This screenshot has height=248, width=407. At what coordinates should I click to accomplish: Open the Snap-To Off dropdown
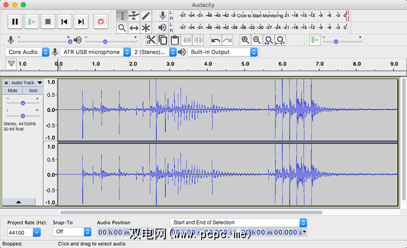72,232
